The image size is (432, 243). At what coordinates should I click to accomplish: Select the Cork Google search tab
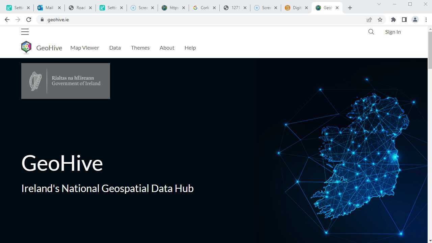point(204,7)
